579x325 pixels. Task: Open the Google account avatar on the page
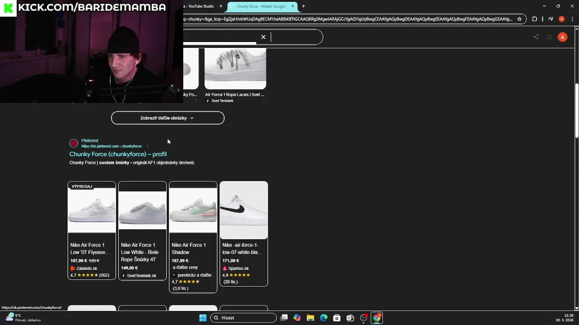pos(562,37)
